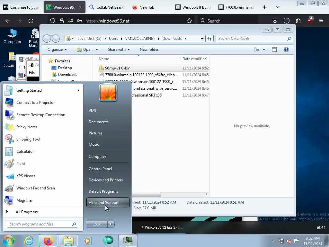This screenshot has height=247, width=329.
Task: Click the horizontal scrollbar in file list
Action: [147, 194]
